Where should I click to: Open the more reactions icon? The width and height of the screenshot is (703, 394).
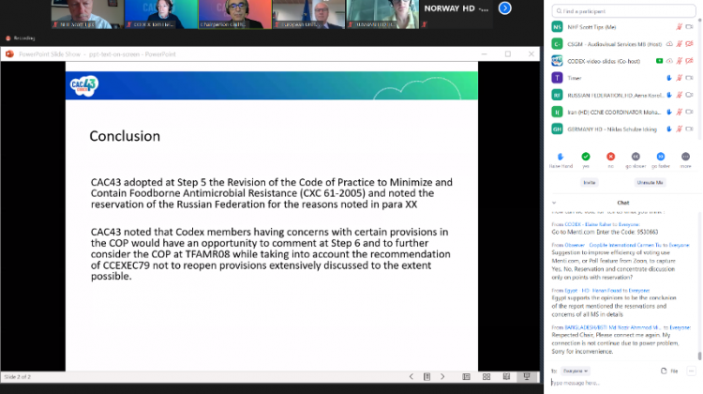[686, 156]
